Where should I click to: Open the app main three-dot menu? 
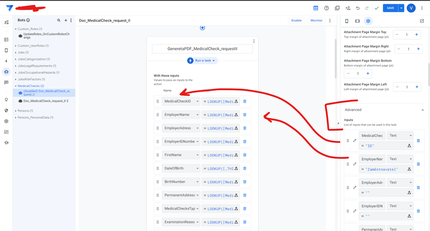tap(422, 8)
